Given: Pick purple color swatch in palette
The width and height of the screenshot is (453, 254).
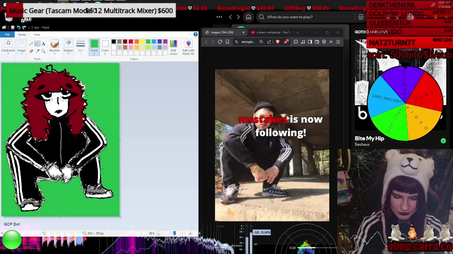Looking at the screenshot, I should coord(165,42).
